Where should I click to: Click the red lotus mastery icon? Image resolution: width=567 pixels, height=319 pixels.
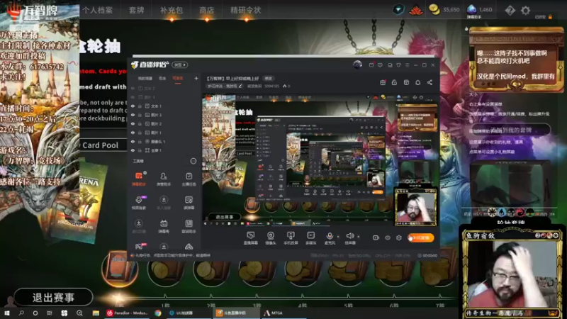pos(416,10)
